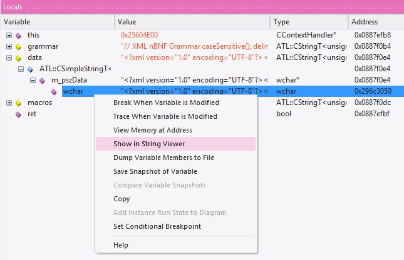Image resolution: width=404 pixels, height=260 pixels.
Task: Click the purple diamond icon beside 'this'
Action: (x=18, y=35)
